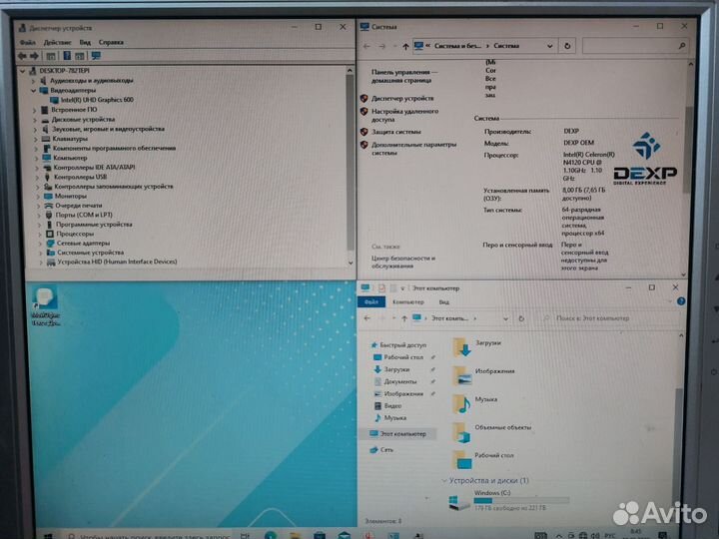Open Диспетчер устройств link

(402, 98)
